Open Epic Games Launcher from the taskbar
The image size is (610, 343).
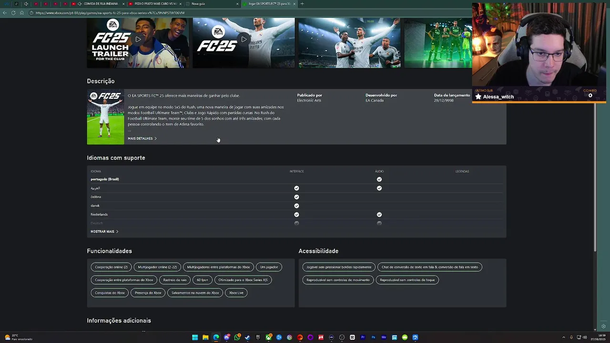[x=258, y=338]
